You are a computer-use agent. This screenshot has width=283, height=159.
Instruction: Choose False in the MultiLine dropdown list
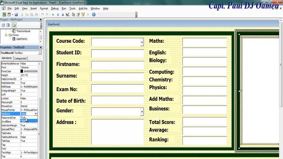tap(29, 121)
